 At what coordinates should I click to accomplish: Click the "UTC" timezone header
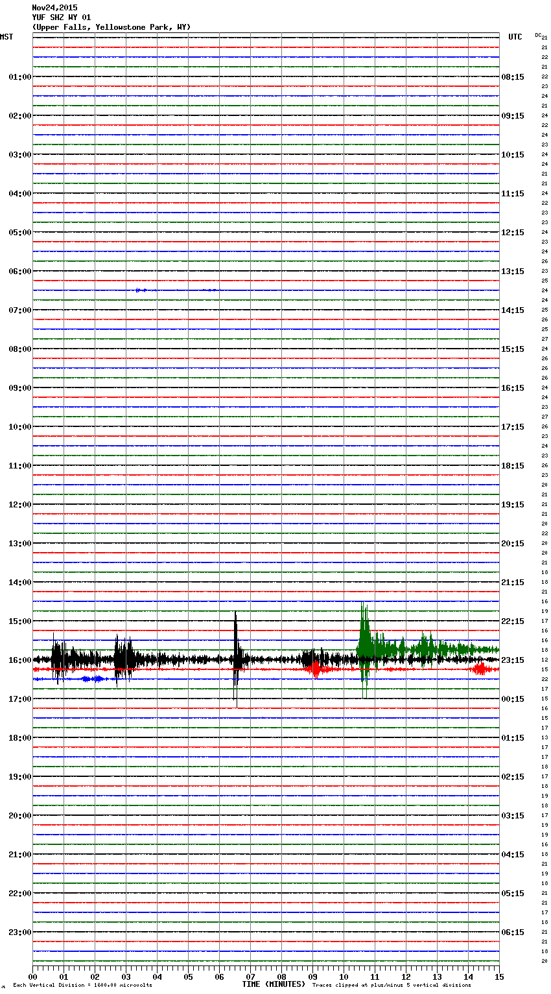coord(515,37)
